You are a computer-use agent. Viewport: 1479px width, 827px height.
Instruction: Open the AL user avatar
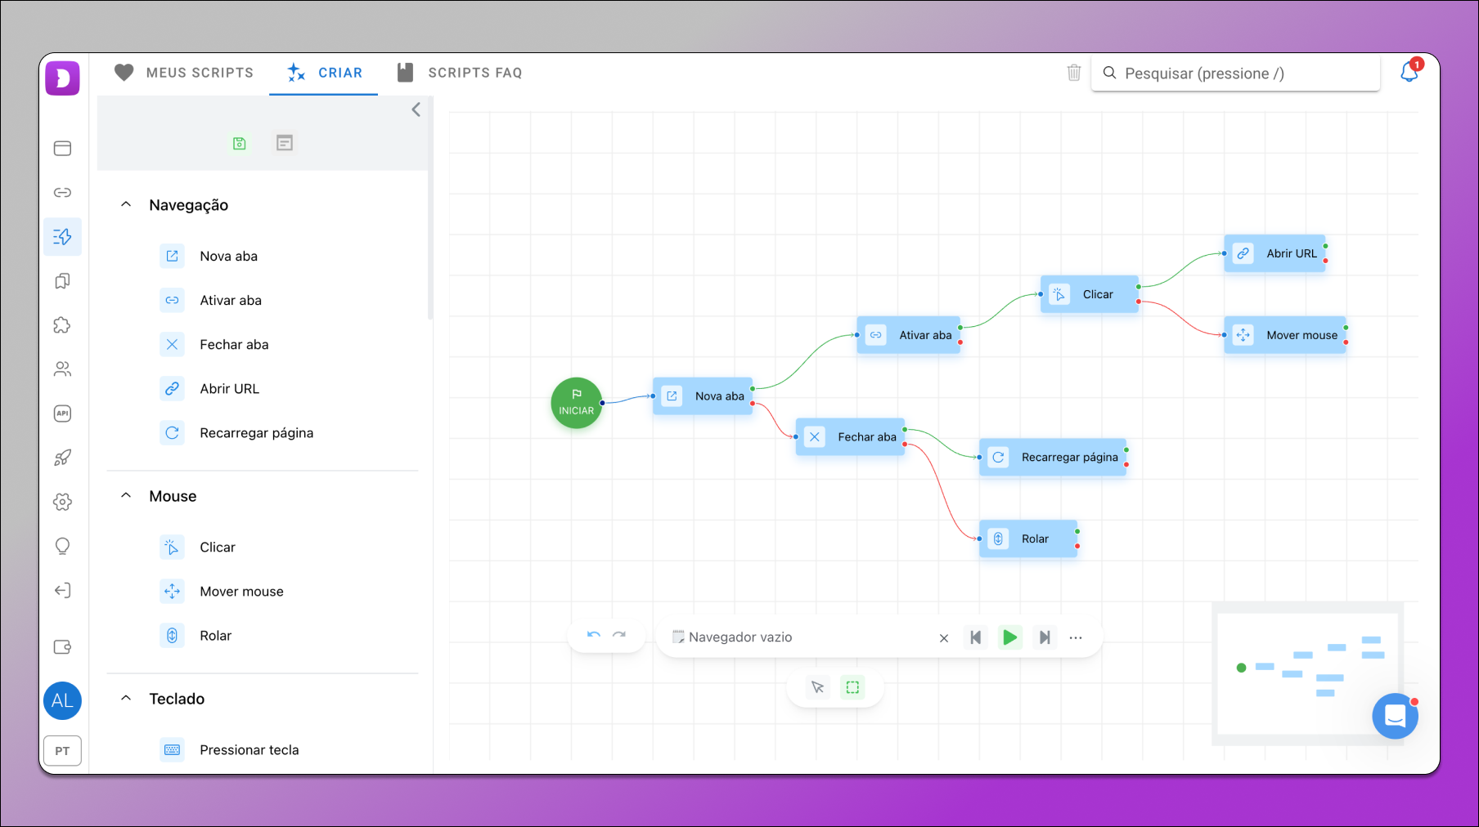[x=62, y=700]
